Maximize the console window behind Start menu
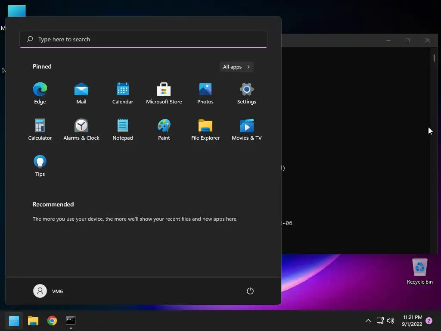The height and width of the screenshot is (331, 441). point(408,40)
